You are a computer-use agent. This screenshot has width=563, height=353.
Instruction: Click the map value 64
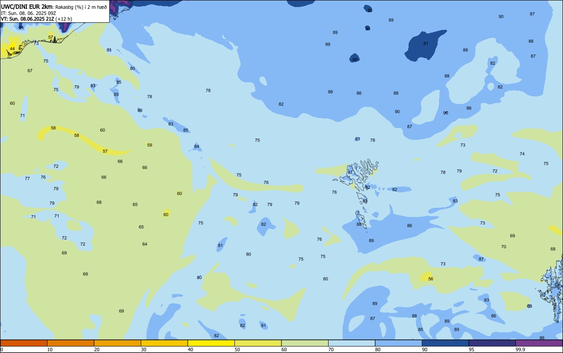coord(145,244)
